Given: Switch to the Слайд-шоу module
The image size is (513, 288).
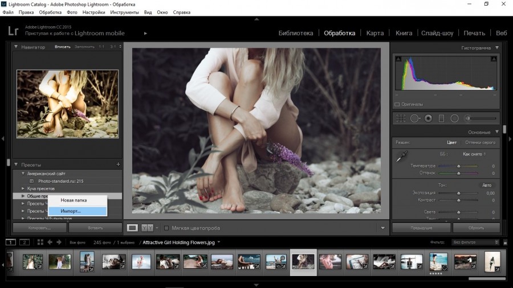Looking at the screenshot, I should (437, 33).
